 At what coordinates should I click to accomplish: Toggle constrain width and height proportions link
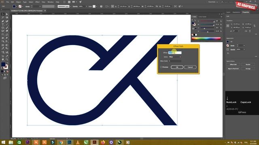[x=255, y=26]
